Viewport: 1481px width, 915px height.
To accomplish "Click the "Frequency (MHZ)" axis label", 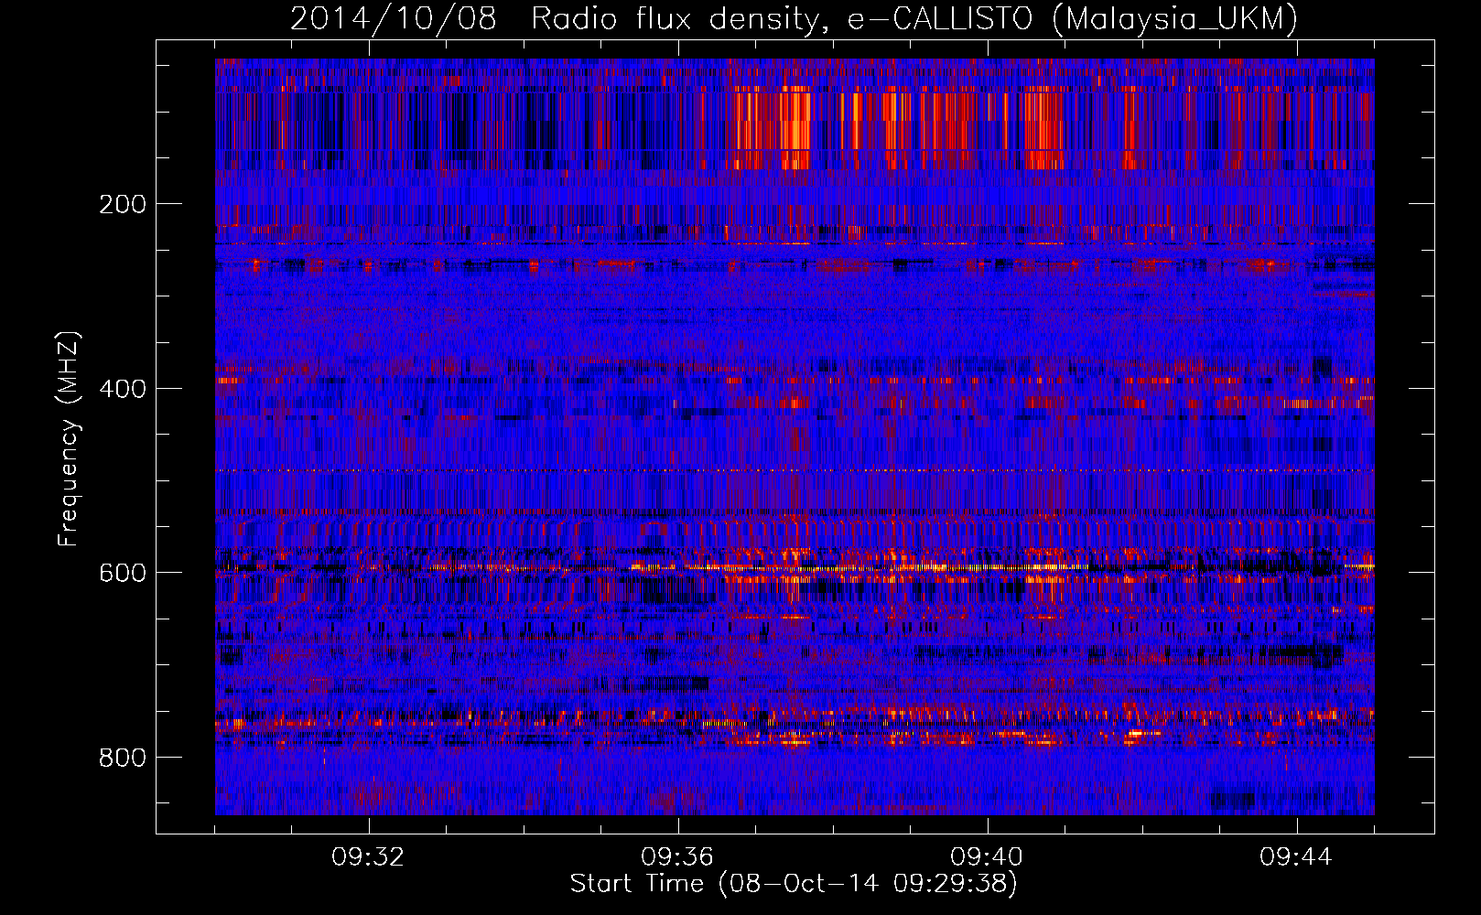I will click(68, 438).
